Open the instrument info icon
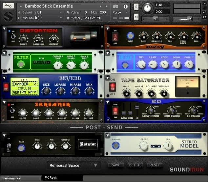Image resolution: width=208 pixels, height=182 pixels. [125, 6]
